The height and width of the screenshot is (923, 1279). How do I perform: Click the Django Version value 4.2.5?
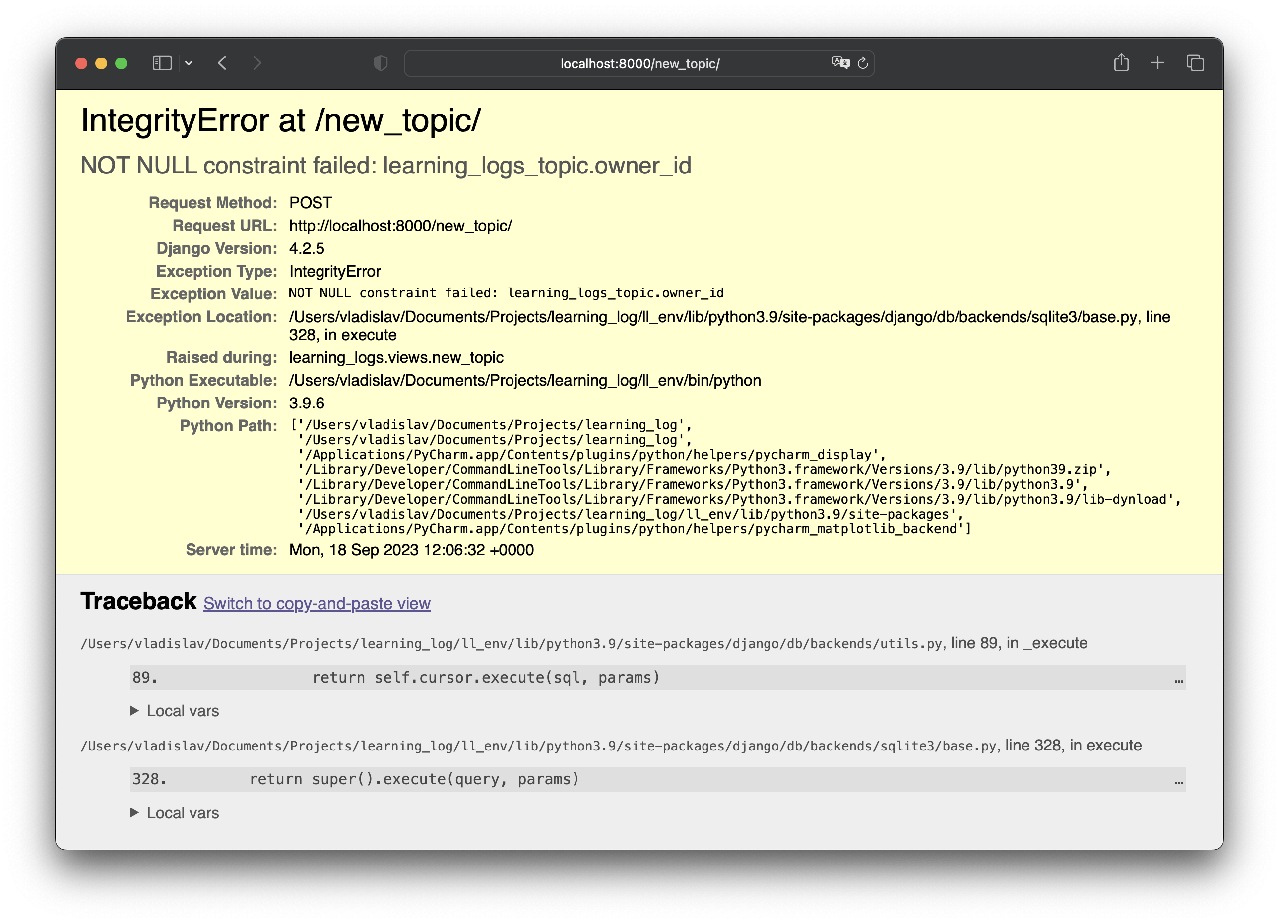point(307,248)
